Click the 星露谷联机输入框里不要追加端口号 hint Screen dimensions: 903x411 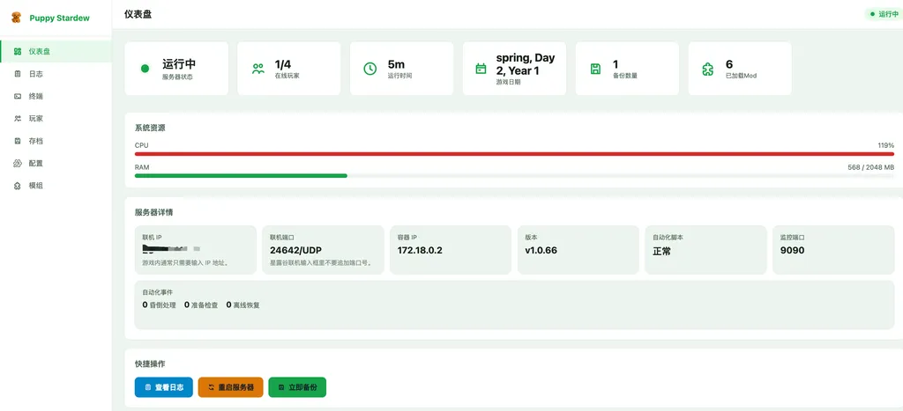[320, 263]
